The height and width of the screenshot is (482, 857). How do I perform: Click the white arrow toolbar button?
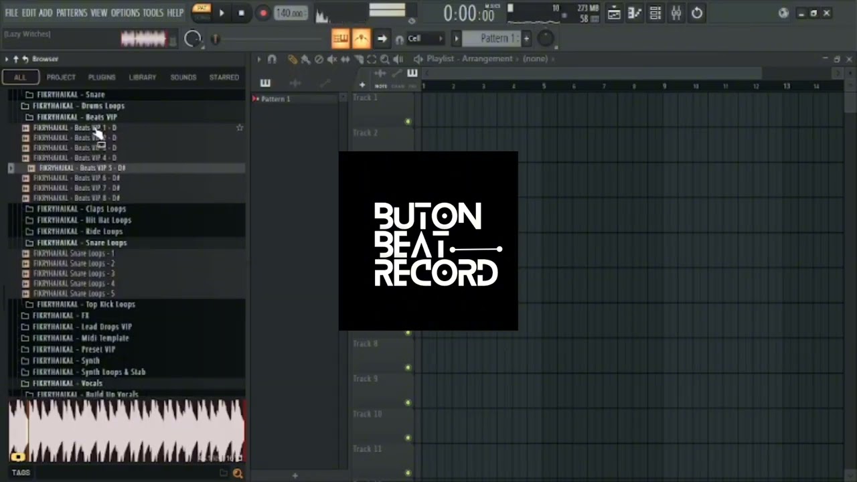coord(382,39)
